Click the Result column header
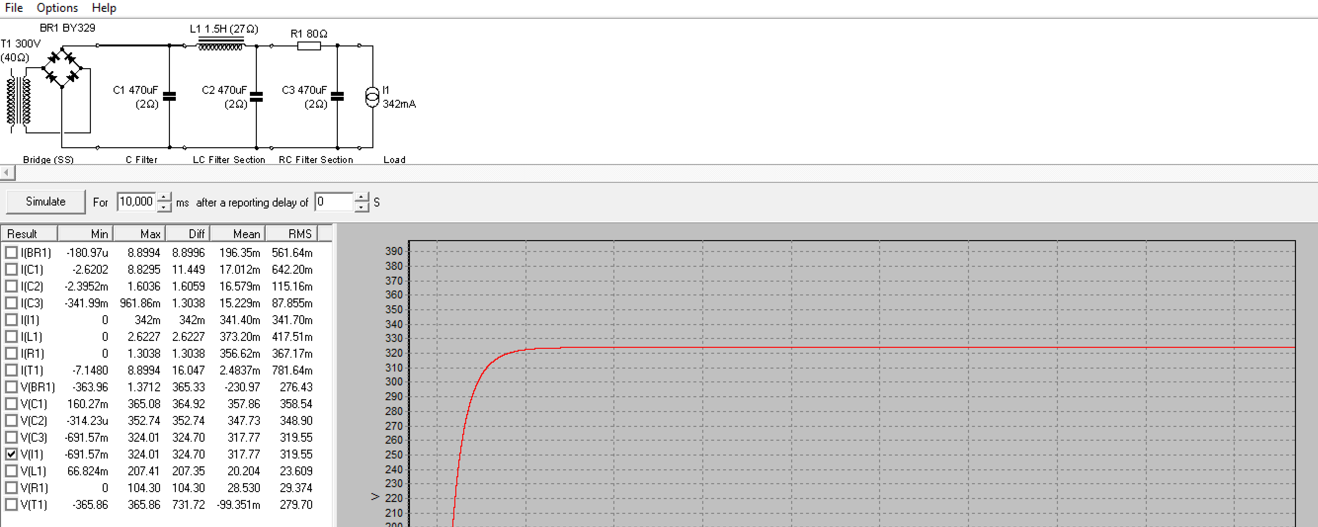Image resolution: width=1318 pixels, height=527 pixels. pos(29,234)
